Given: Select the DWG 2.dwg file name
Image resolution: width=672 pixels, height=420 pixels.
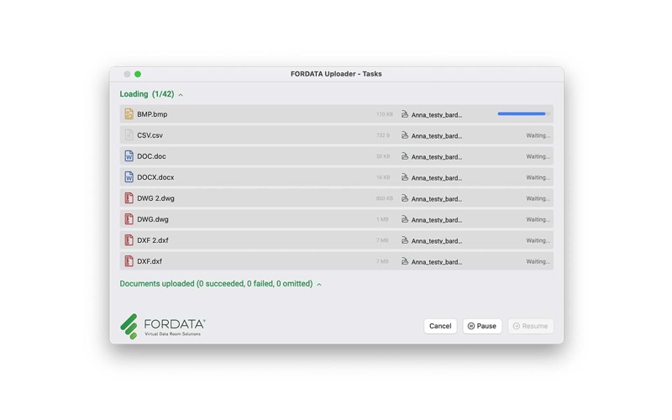Looking at the screenshot, I should pyautogui.click(x=155, y=198).
